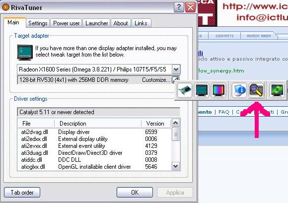Click the 128-bit RV530 memory info text

[74, 80]
